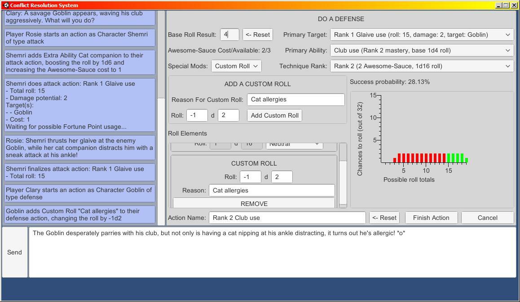Open the Technique Rank dropdown
Viewport: 520px width, 302px height.
click(x=421, y=66)
